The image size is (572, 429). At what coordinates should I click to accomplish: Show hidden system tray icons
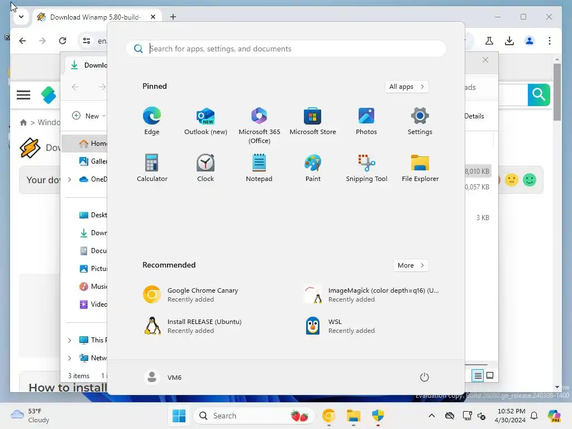pyautogui.click(x=432, y=416)
